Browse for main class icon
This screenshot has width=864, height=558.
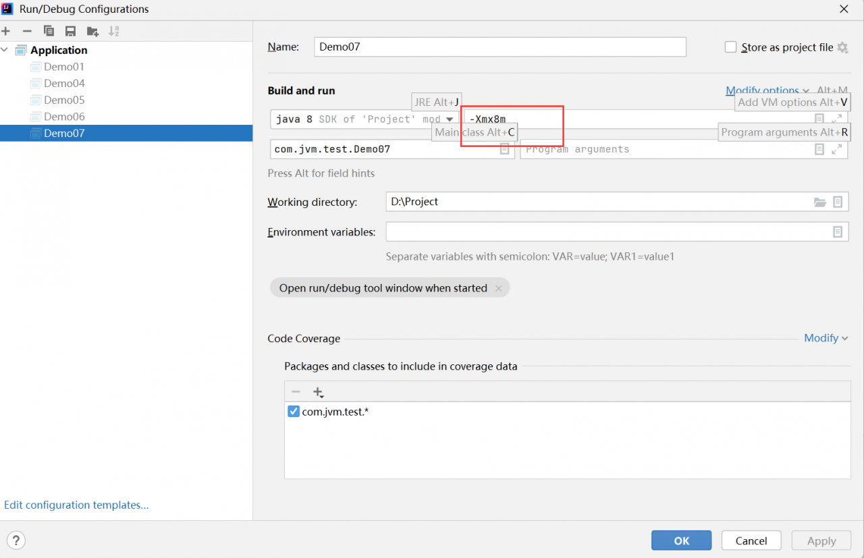[505, 149]
